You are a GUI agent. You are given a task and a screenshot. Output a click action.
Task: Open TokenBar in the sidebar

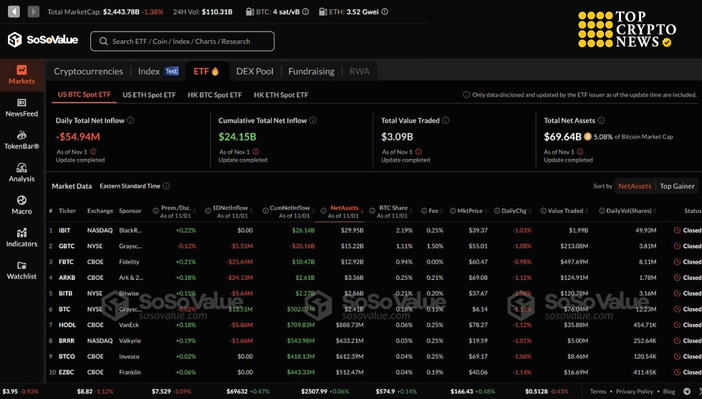(21, 140)
